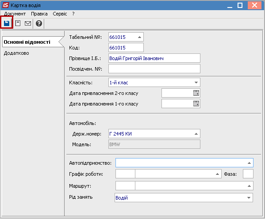The image size is (265, 219).
Task: Click the save diskette icon in toolbar
Action: click(x=7, y=23)
